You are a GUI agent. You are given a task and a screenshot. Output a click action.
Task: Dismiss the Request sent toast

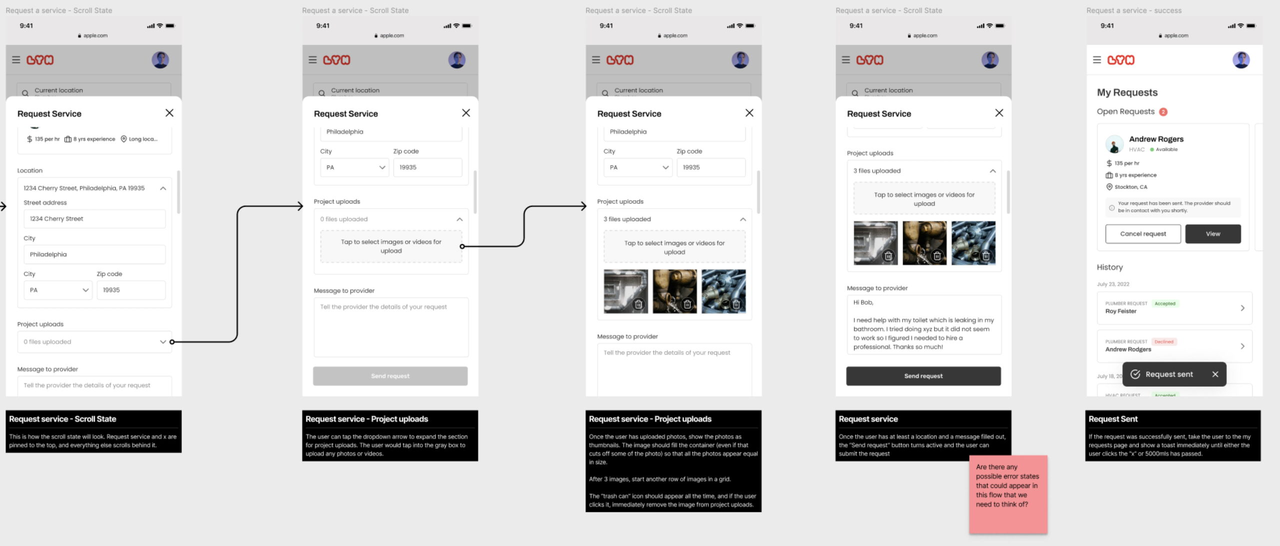(1215, 374)
